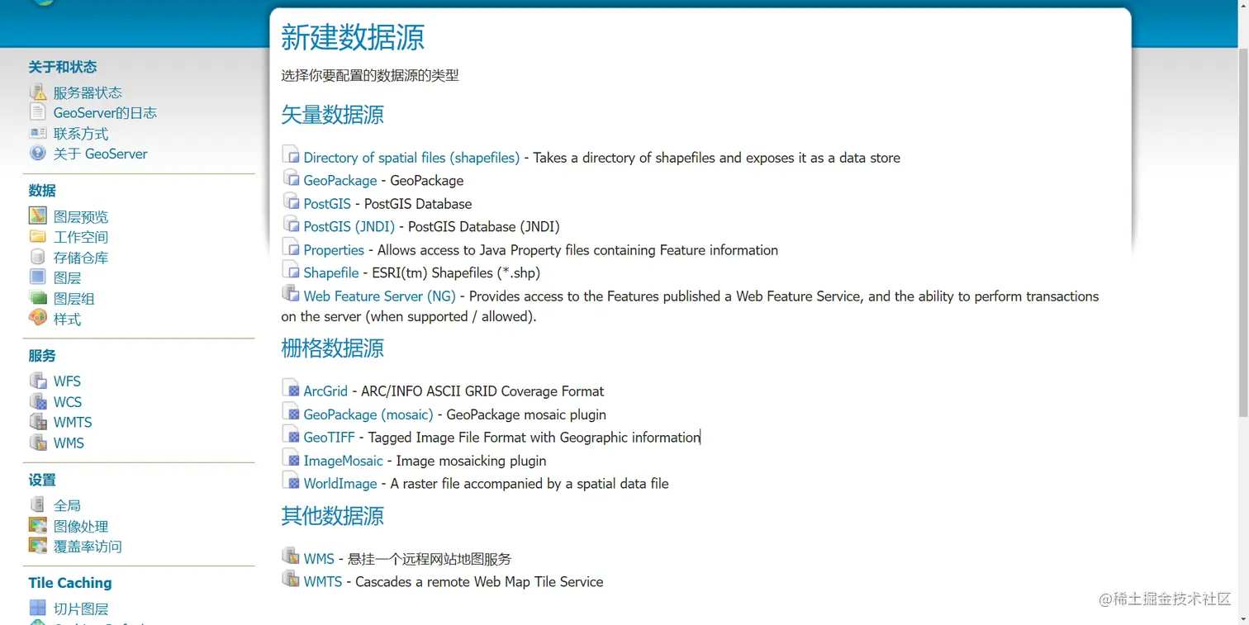The width and height of the screenshot is (1249, 625).
Task: Open the ImageMosaic link
Action: (x=343, y=461)
